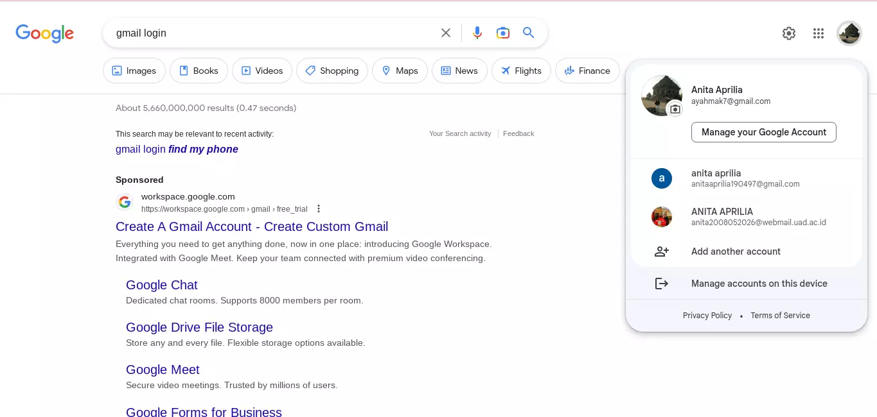Open Your Search activity link
Image resolution: width=877 pixels, height=417 pixels.
point(460,133)
